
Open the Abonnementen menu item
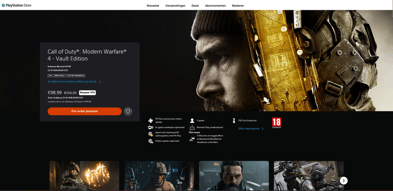click(x=215, y=5)
